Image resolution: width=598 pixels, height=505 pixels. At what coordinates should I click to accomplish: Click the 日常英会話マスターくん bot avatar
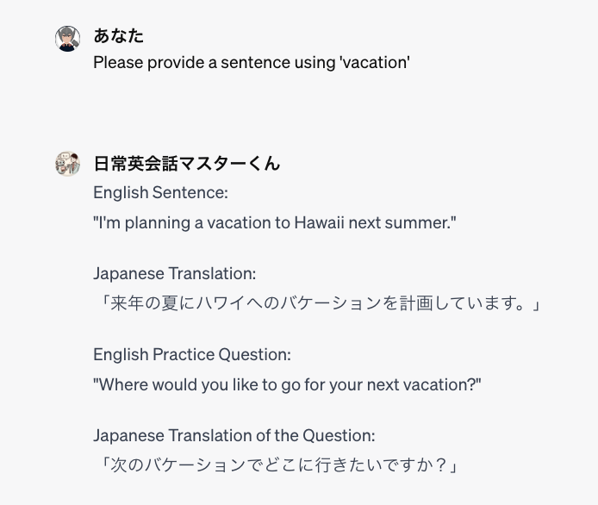click(x=68, y=164)
